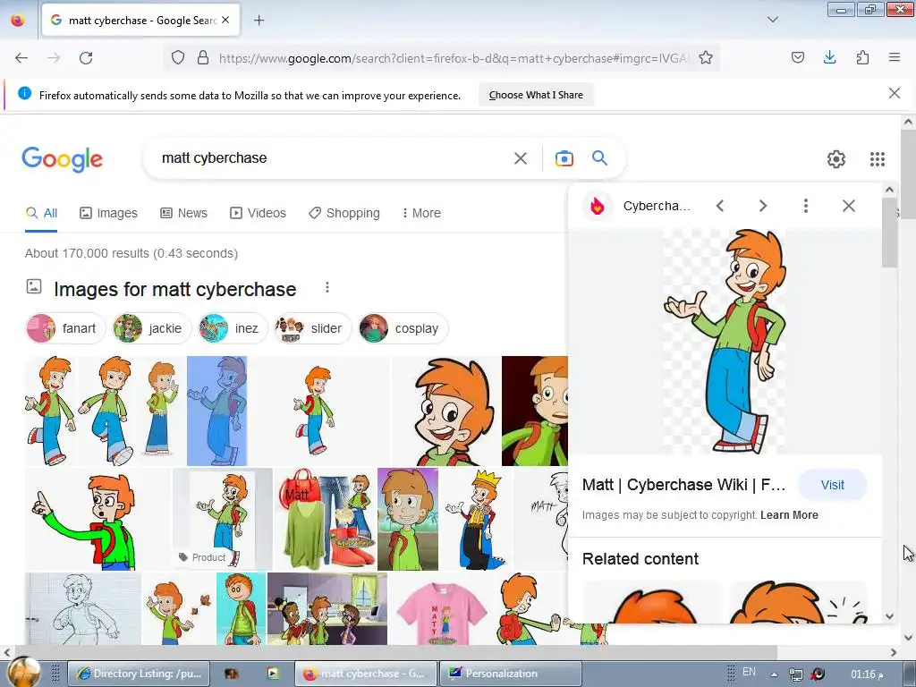This screenshot has height=687, width=916.
Task: Open Directory Listing taskbar window
Action: (x=138, y=674)
